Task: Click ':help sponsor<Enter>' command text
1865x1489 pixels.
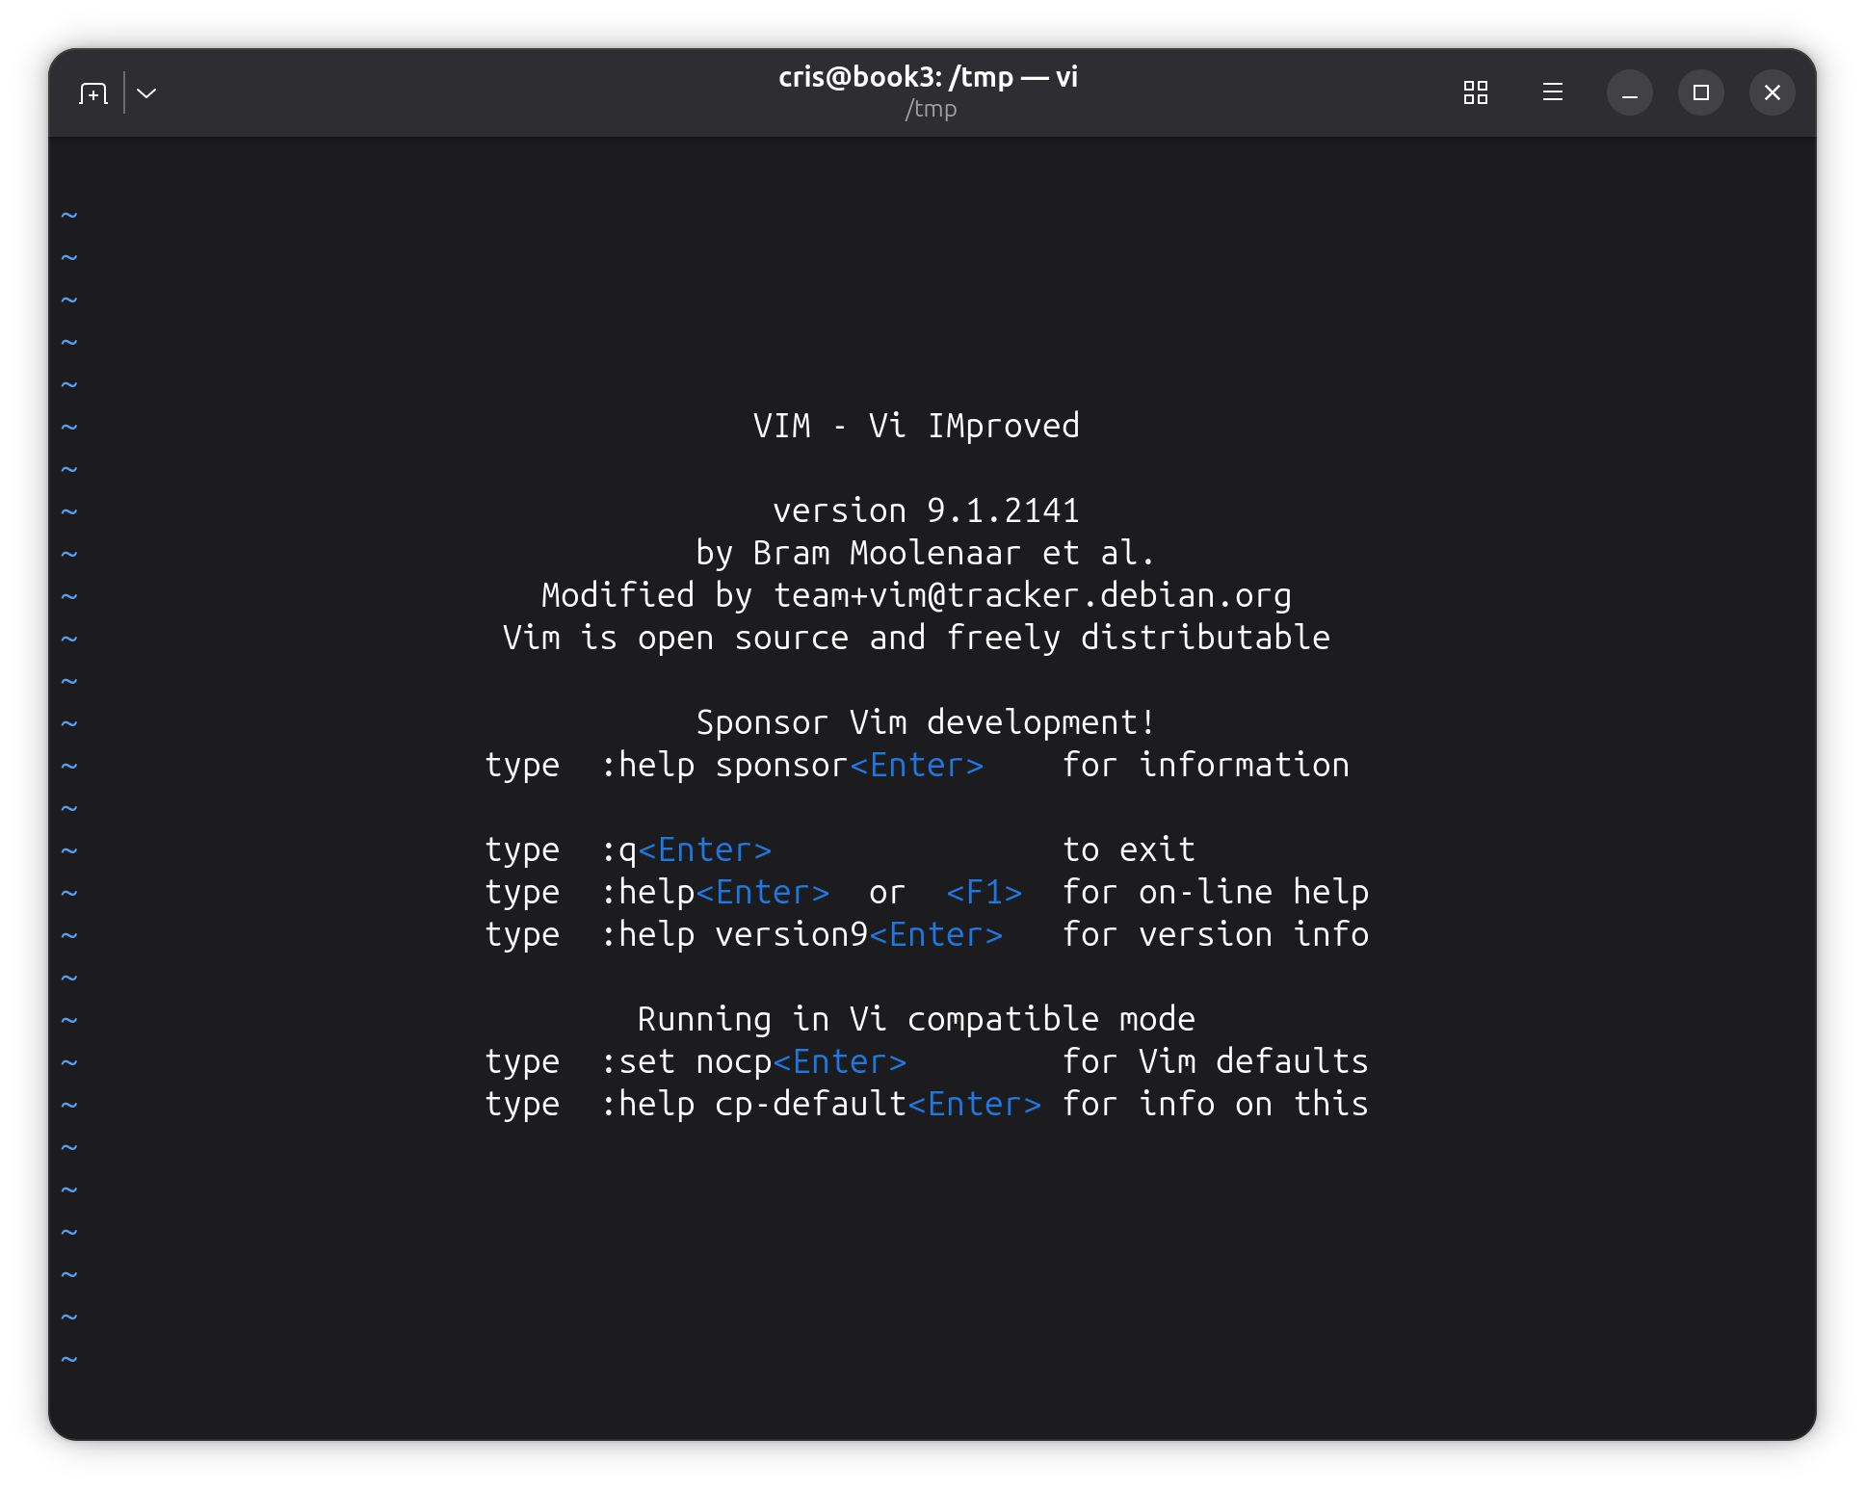Action: [792, 765]
